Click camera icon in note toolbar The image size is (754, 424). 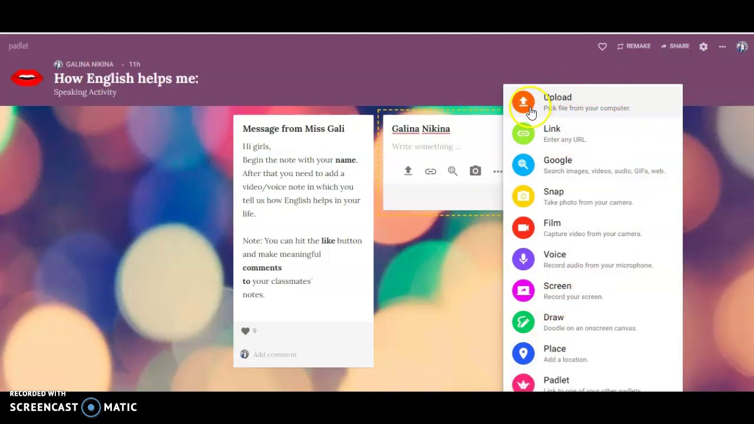[x=475, y=171]
